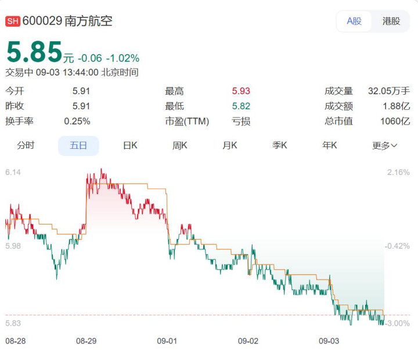Viewport: 418px width, 350px height.
Task: Switch to the 港股 toggle option
Action: (391, 21)
